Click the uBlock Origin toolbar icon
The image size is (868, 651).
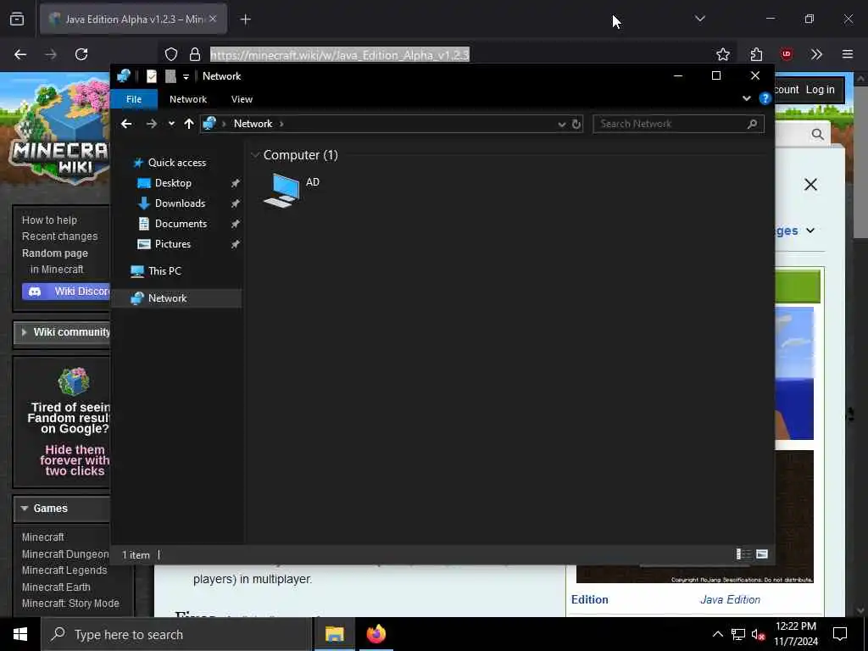pos(787,54)
